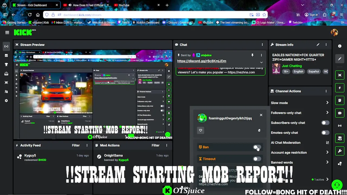Open the Channel Actions three-dot menu
This screenshot has height=195, width=347.
pos(326,91)
